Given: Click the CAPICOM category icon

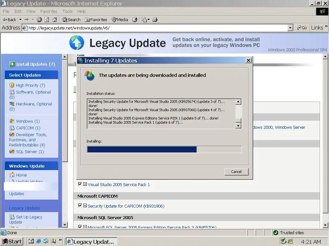Looking at the screenshot, I should [12, 128].
